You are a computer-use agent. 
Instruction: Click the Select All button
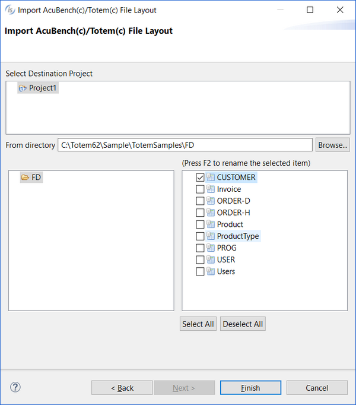click(198, 324)
